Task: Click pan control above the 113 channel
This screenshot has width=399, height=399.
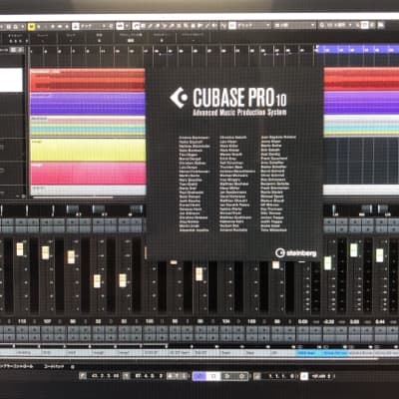Action: click(27, 210)
